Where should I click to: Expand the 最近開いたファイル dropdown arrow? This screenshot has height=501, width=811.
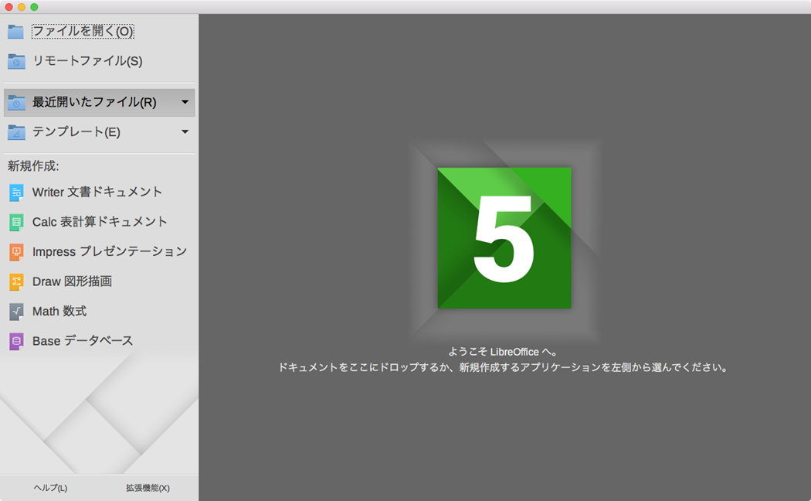pos(185,102)
